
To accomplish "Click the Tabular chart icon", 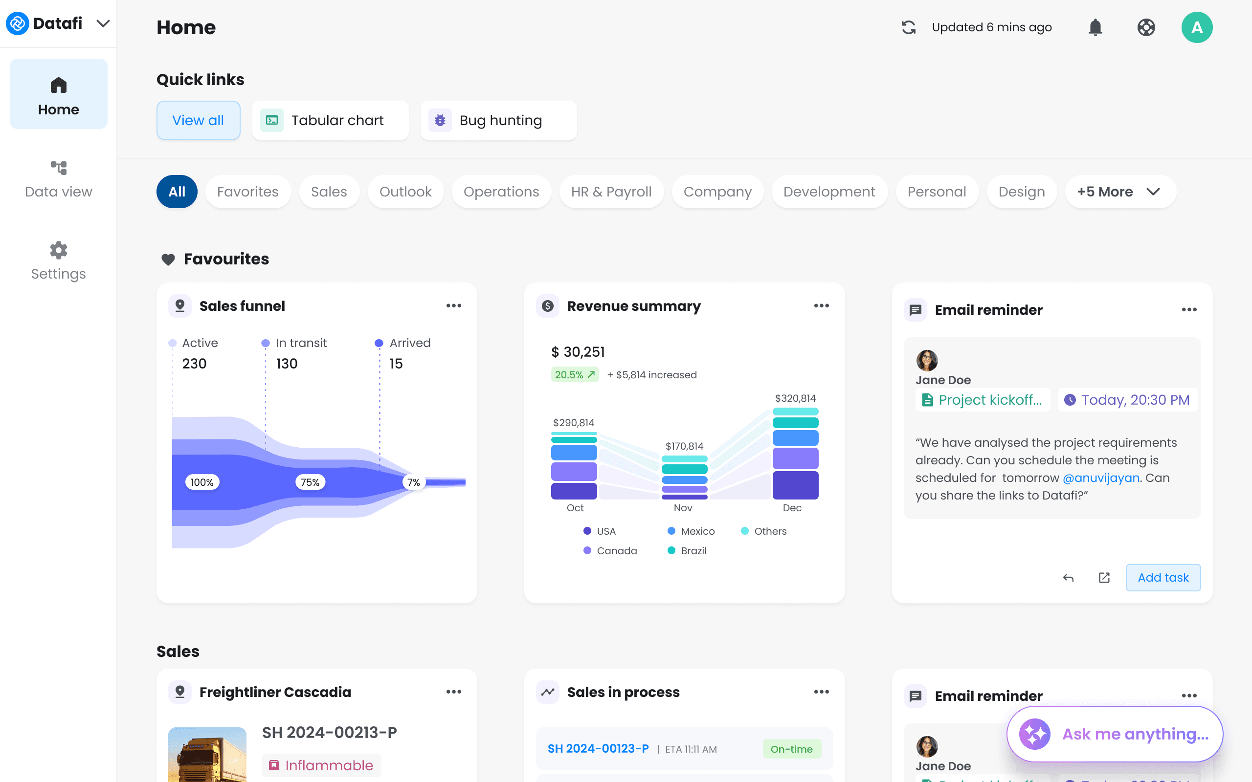I will click(271, 121).
